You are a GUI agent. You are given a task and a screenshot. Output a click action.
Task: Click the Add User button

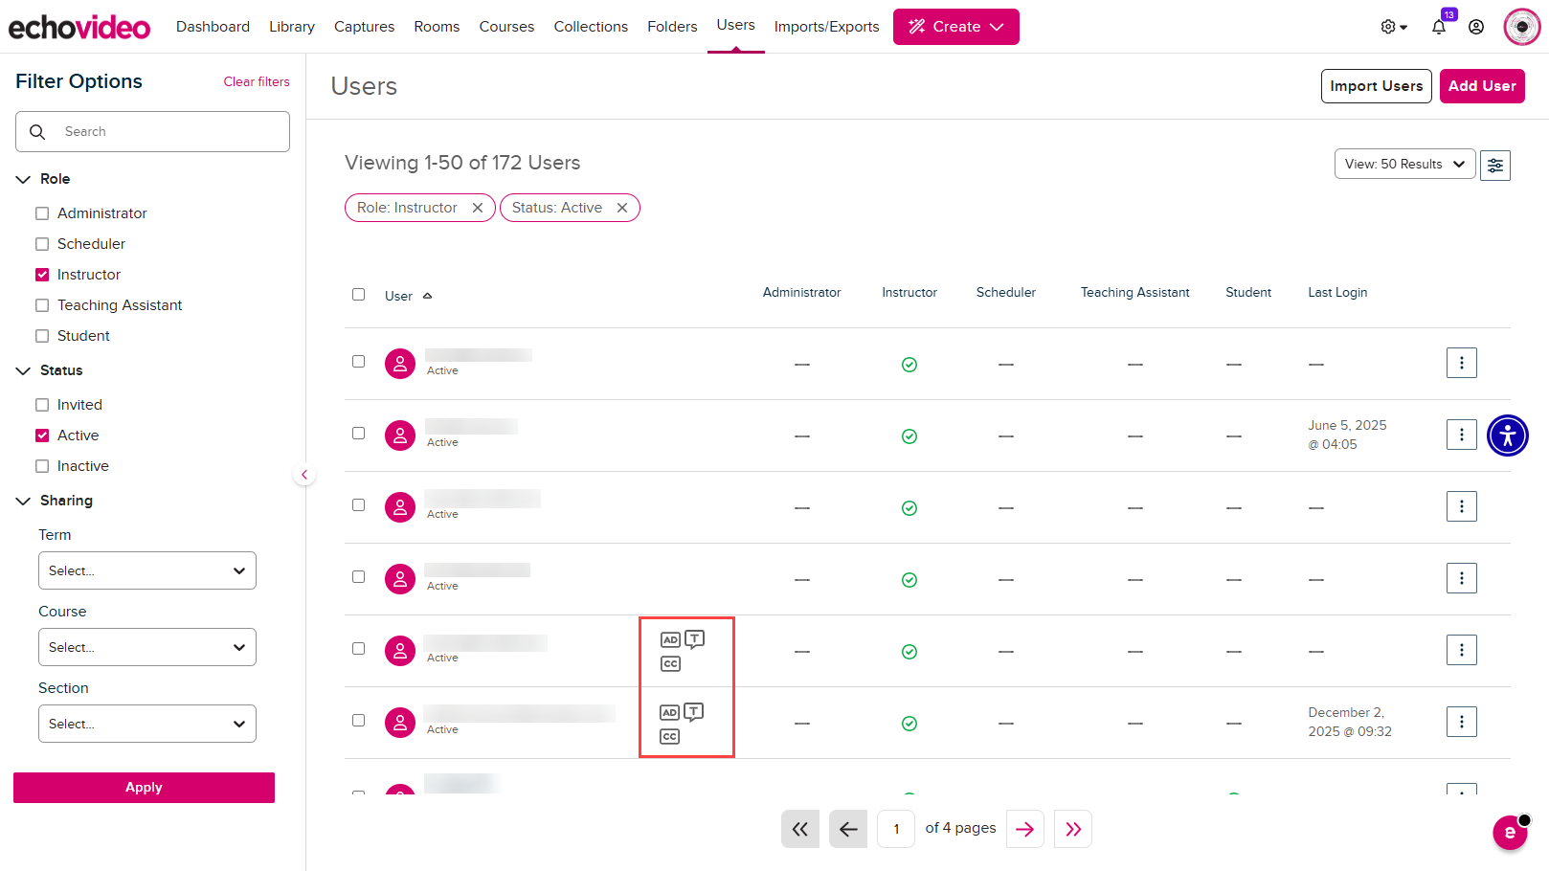click(x=1482, y=85)
